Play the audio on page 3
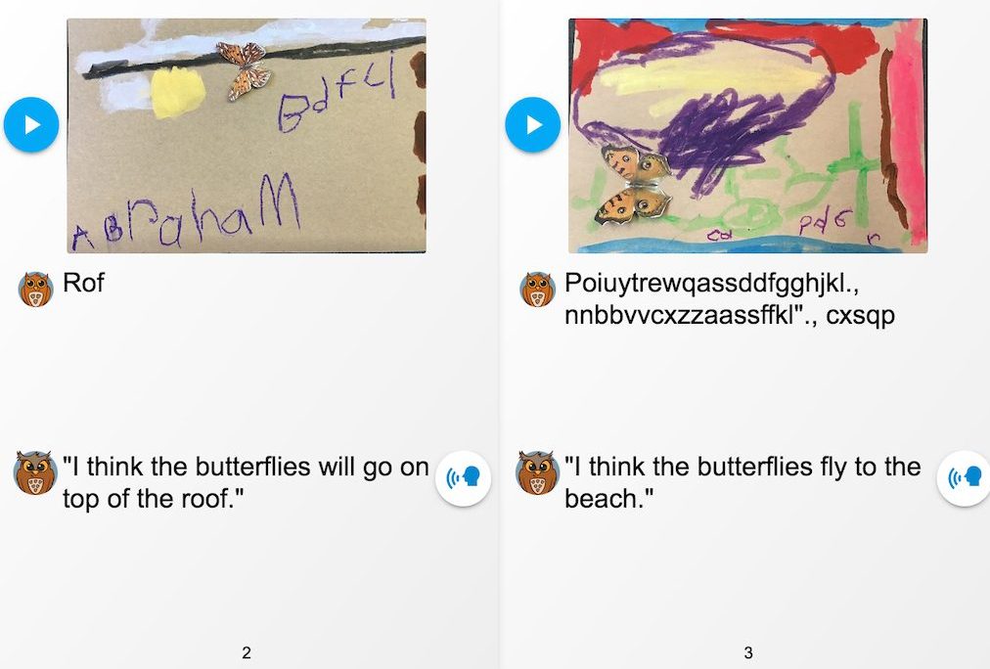 point(533,124)
